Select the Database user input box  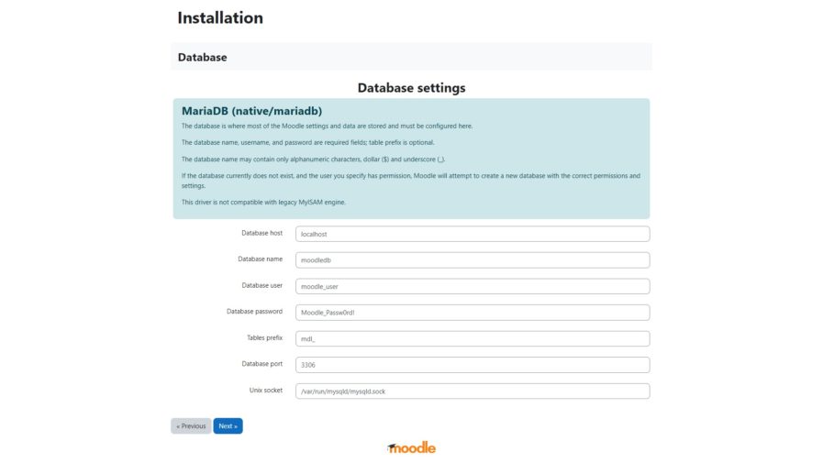[473, 286]
